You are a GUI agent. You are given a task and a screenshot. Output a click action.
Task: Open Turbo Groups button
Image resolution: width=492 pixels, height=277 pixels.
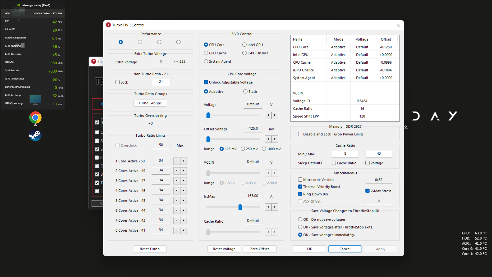click(150, 103)
